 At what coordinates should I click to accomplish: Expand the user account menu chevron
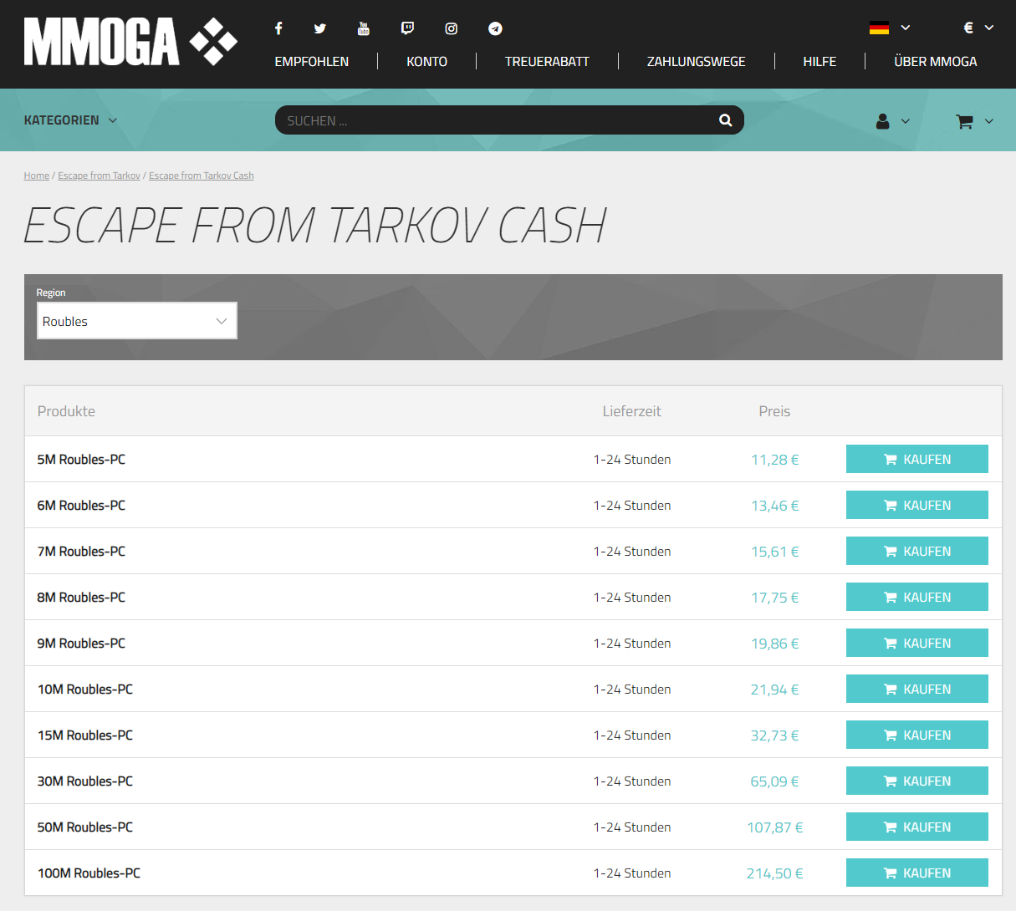905,121
